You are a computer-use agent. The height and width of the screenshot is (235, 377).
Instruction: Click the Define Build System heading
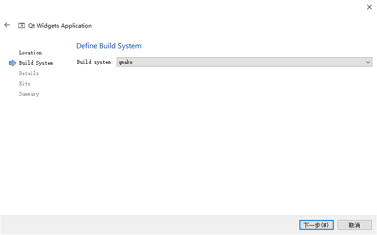tap(109, 46)
